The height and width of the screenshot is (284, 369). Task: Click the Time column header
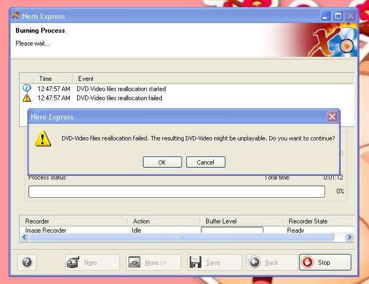point(46,79)
